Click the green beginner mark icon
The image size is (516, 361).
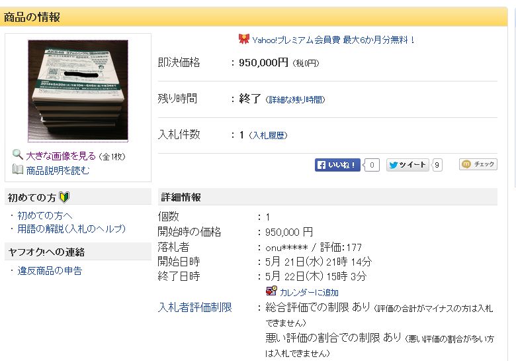click(64, 197)
